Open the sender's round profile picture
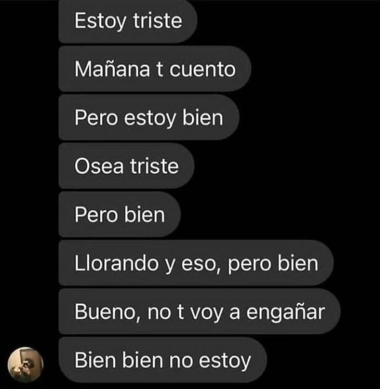 [x=25, y=364]
